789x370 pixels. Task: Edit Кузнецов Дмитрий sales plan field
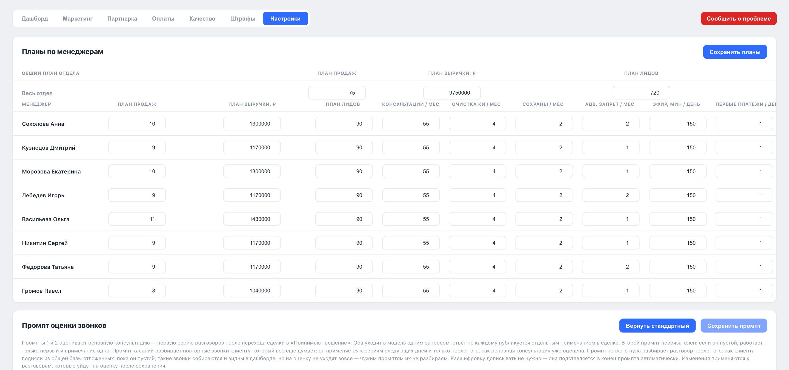[137, 148]
